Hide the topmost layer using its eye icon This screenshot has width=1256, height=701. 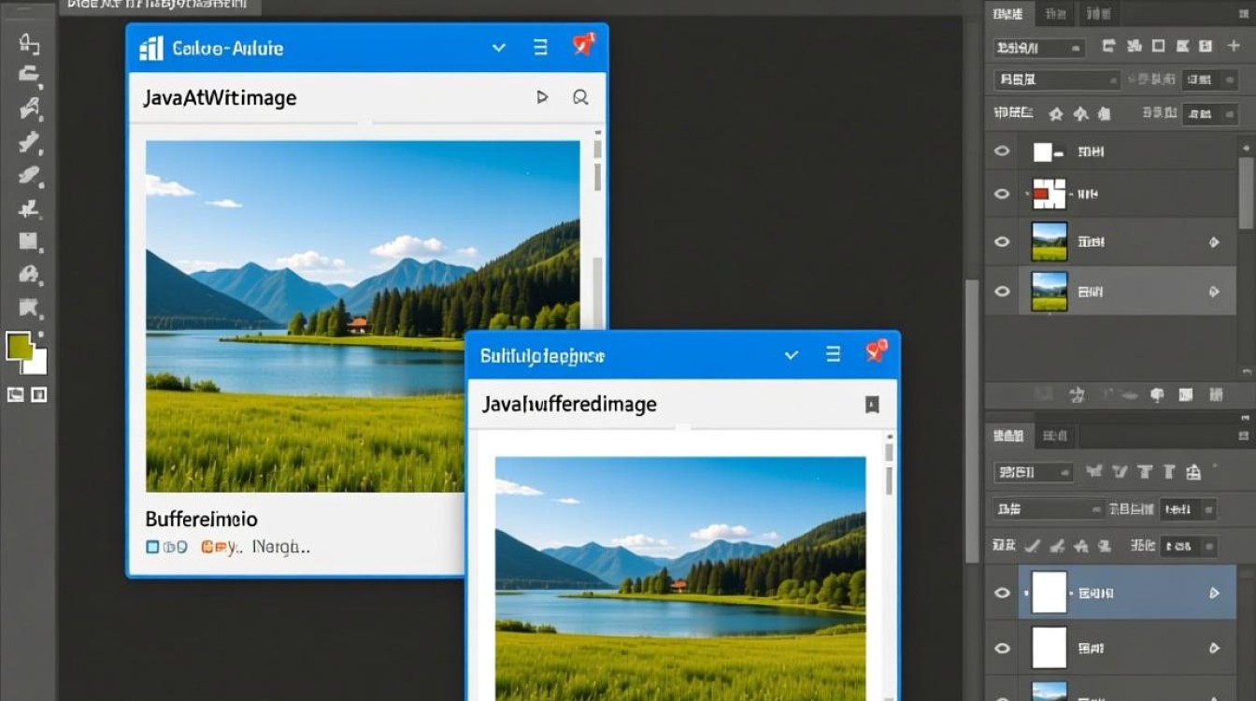point(1002,151)
